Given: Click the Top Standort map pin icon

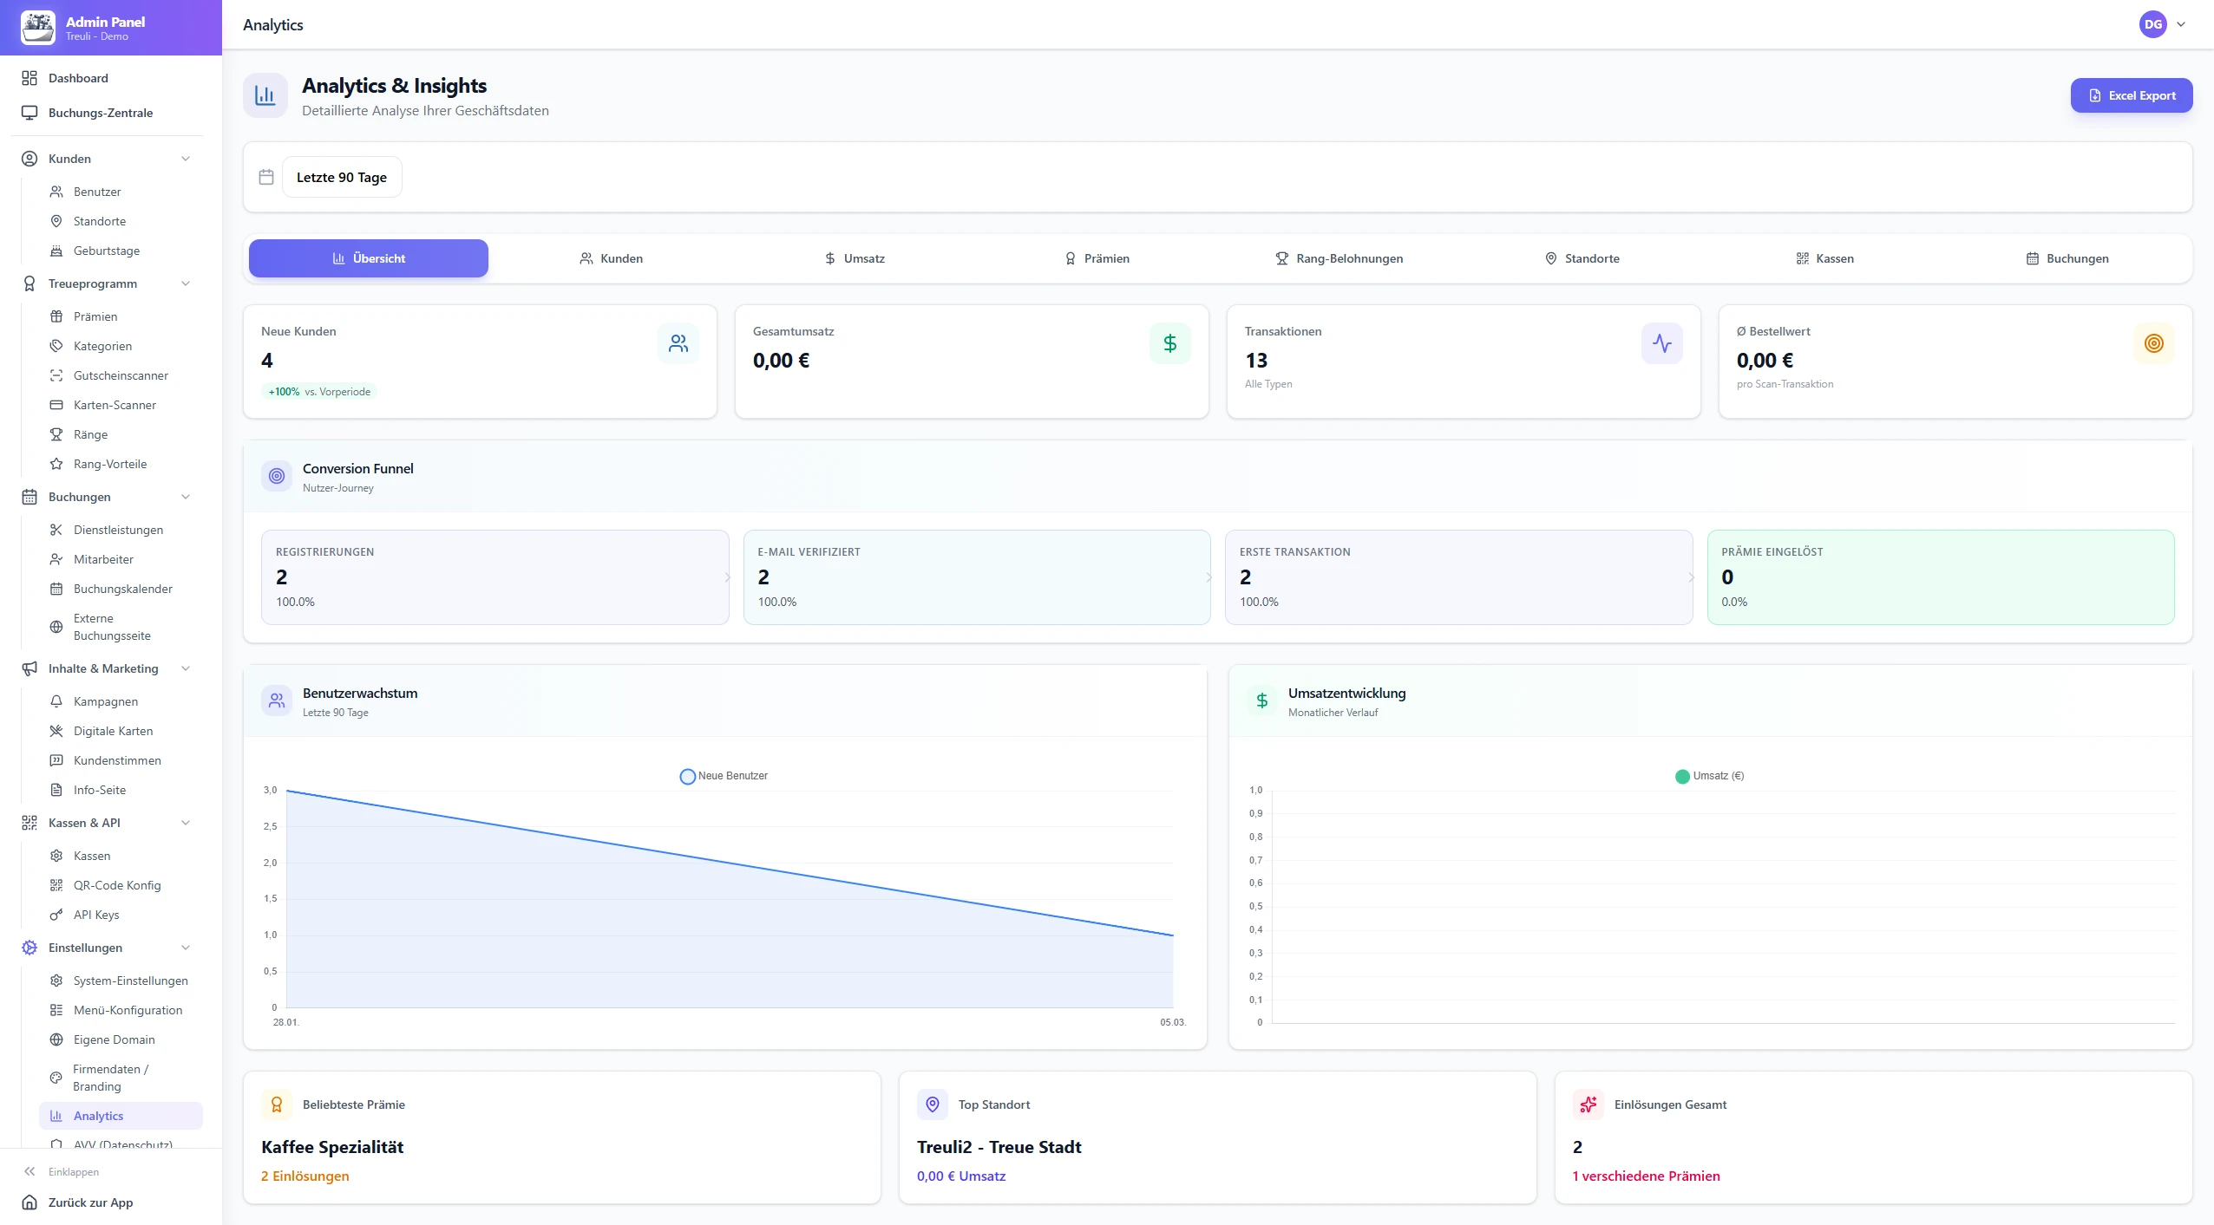Looking at the screenshot, I should point(933,1104).
